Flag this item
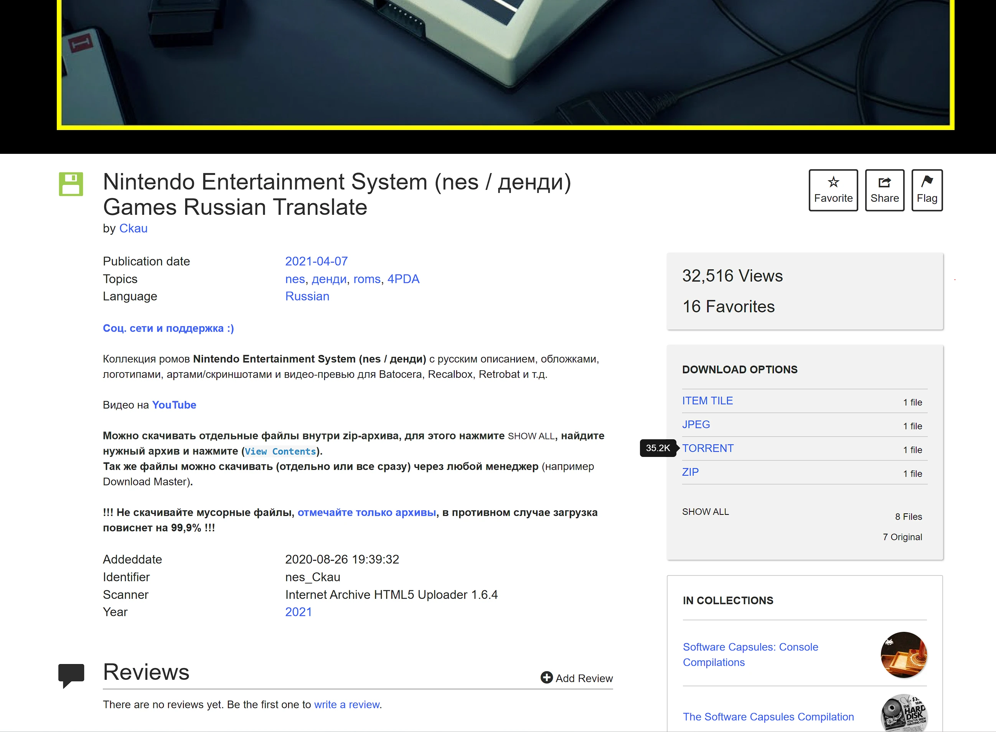This screenshot has width=996, height=732. pyautogui.click(x=927, y=190)
